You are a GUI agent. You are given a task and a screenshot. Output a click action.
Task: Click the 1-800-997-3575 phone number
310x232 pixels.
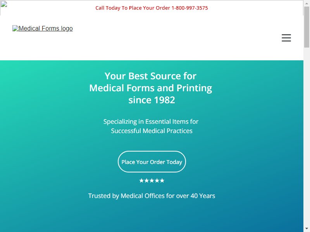(189, 8)
